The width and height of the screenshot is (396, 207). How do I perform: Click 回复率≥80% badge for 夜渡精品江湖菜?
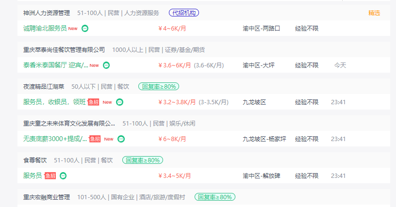159,86
